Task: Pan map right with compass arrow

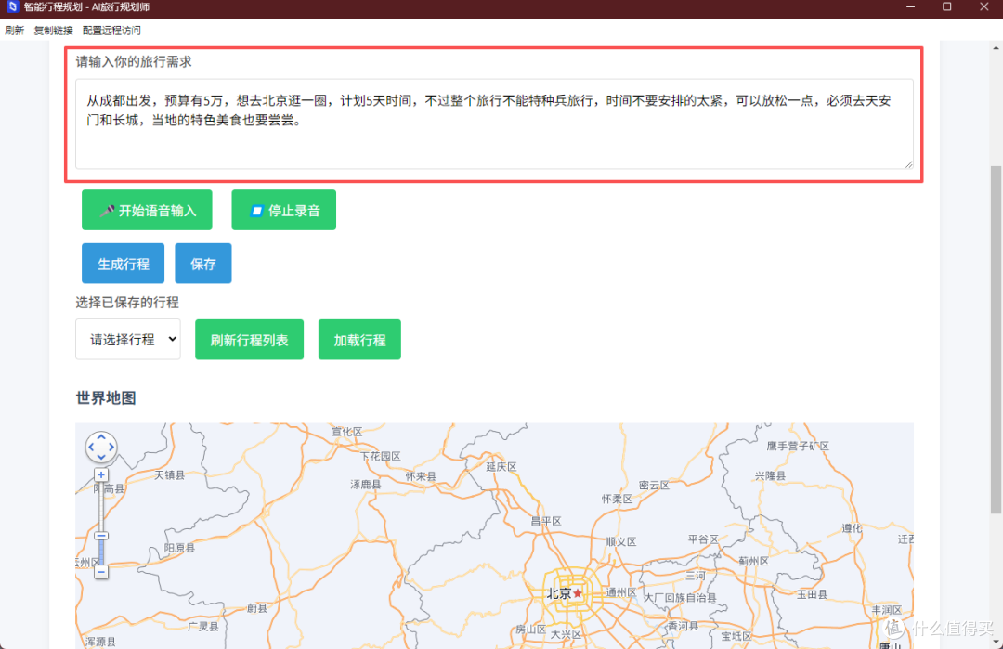Action: [111, 447]
